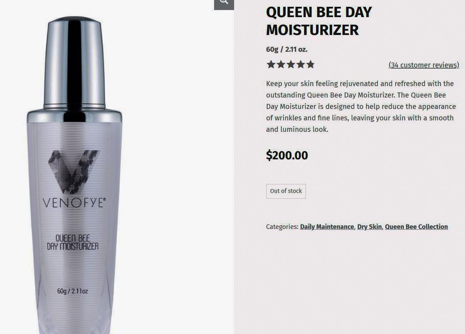Click the V logo on the bottle
Screen dimensions: 465x334
click(x=74, y=172)
